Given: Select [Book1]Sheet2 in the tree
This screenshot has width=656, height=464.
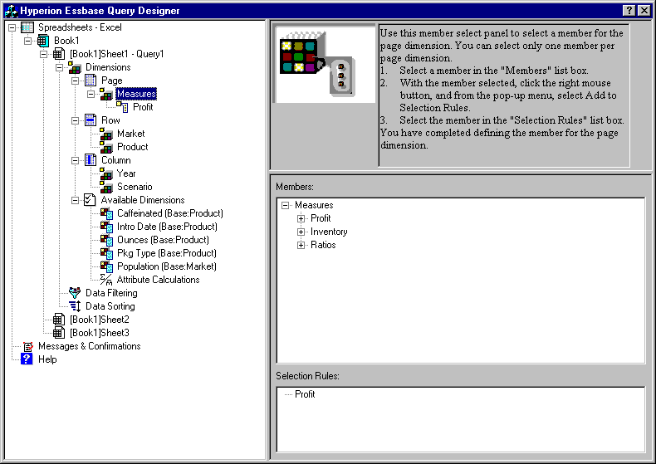Looking at the screenshot, I should point(99,320).
